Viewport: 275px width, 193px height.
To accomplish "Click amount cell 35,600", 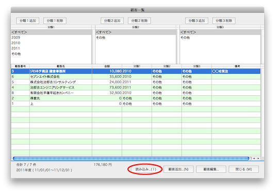I will (107, 77).
